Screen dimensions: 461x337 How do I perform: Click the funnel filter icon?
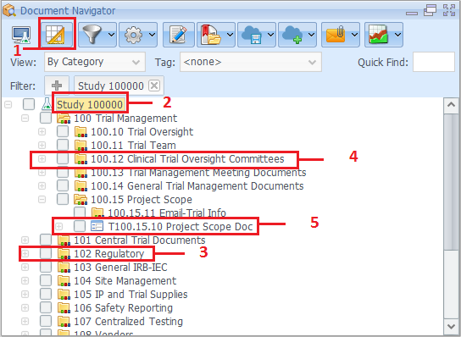92,35
